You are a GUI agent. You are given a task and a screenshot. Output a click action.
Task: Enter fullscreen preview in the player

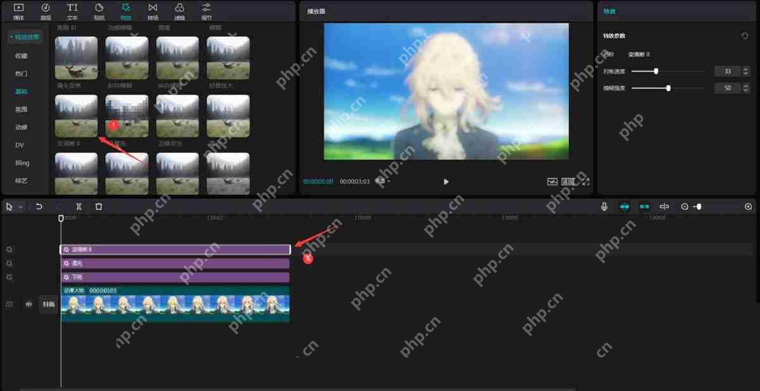[586, 182]
